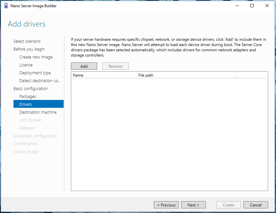Click the Network step
This screenshot has width=276, height=213.
(x=27, y=128)
